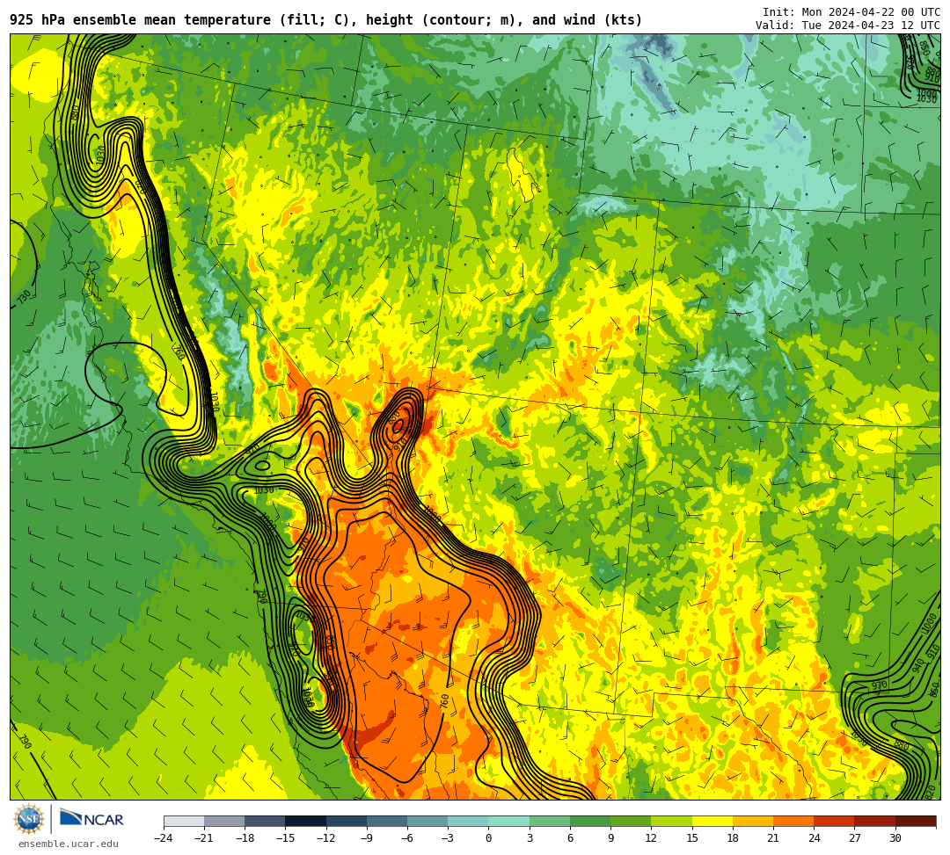This screenshot has width=950, height=855.
Task: Open the ensemble.ucar.edu link text
Action: pyautogui.click(x=69, y=844)
